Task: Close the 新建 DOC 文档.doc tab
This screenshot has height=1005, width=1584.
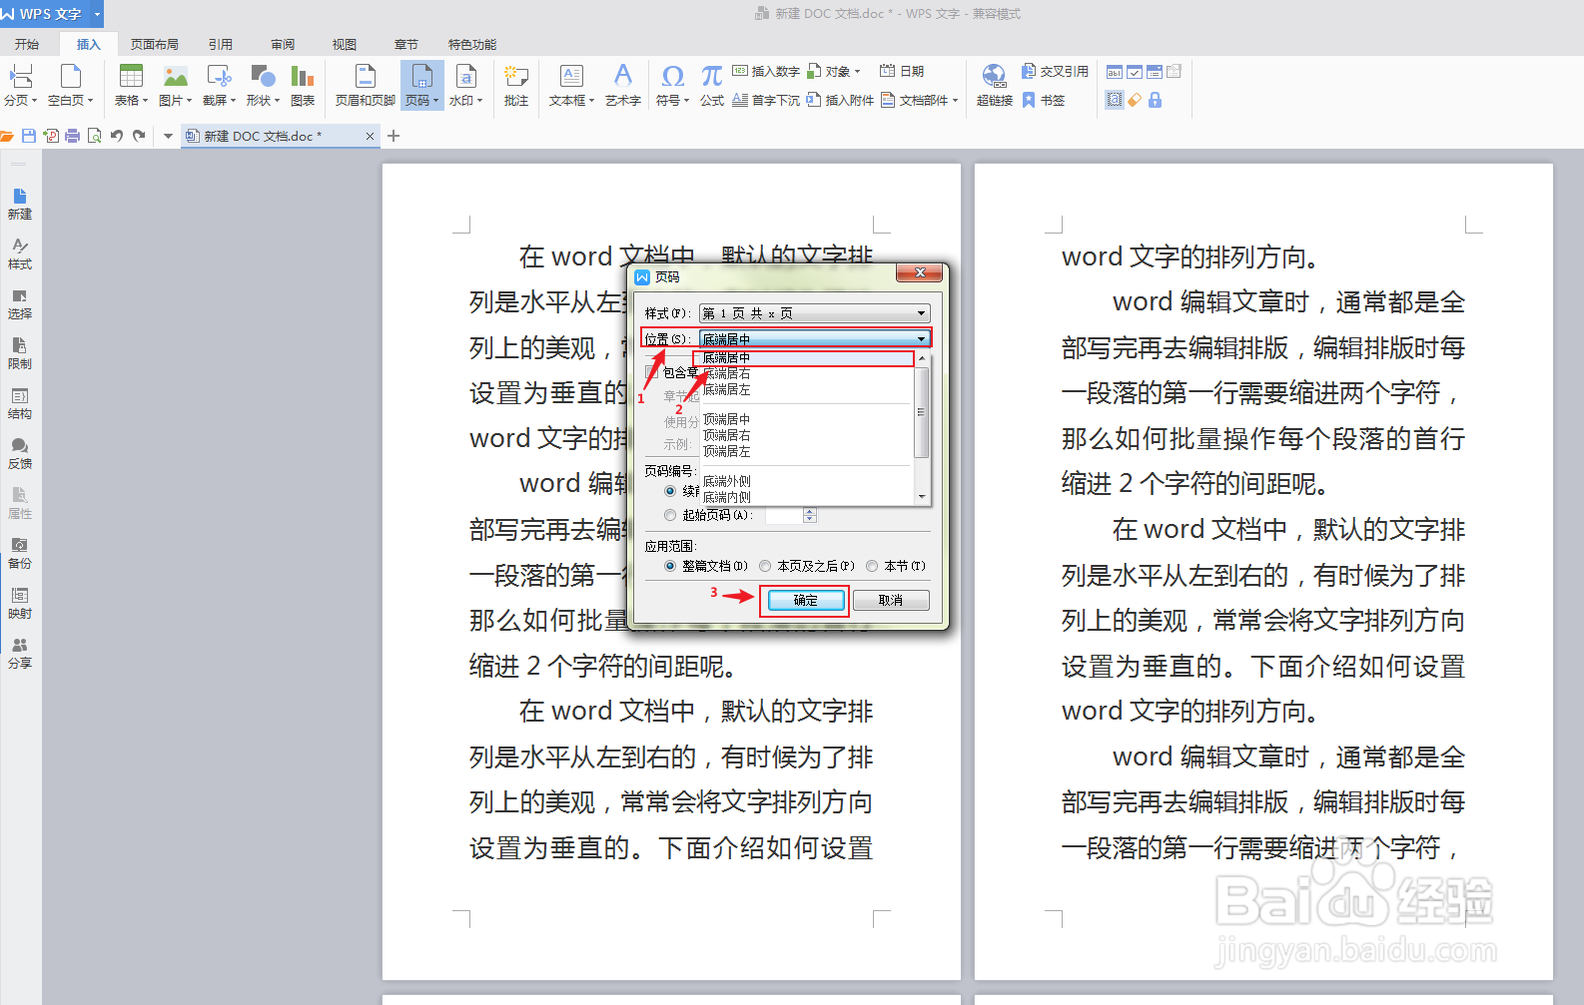Action: pyautogui.click(x=370, y=136)
